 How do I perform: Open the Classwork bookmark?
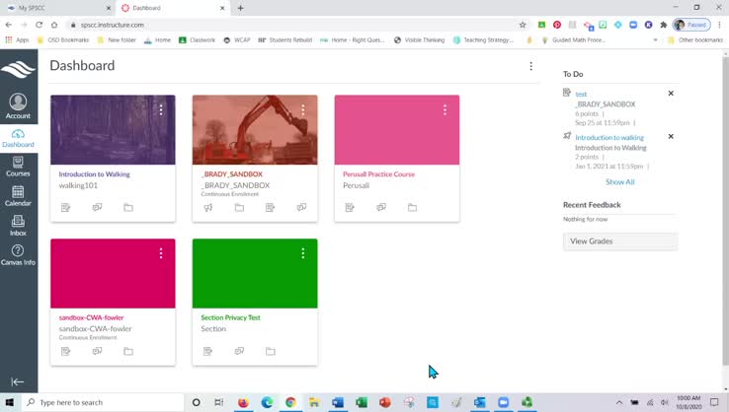pos(198,40)
